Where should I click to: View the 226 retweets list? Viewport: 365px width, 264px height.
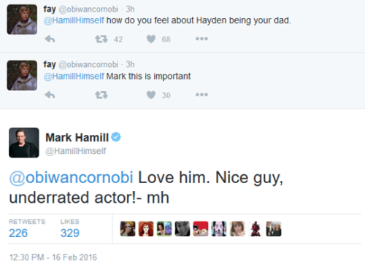18,233
